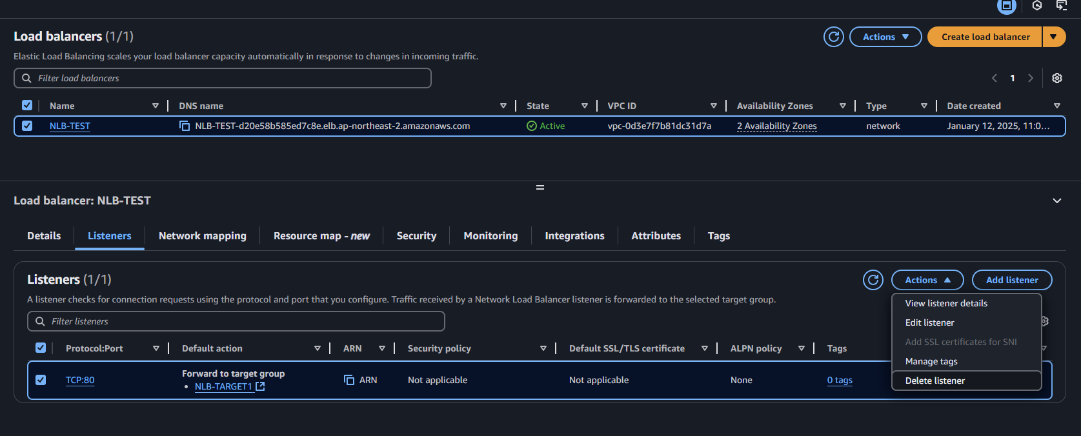
Task: Refresh the load balancers list
Action: pos(834,37)
